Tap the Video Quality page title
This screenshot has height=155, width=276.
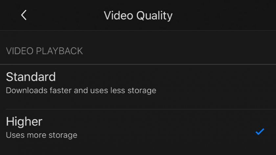(x=138, y=16)
